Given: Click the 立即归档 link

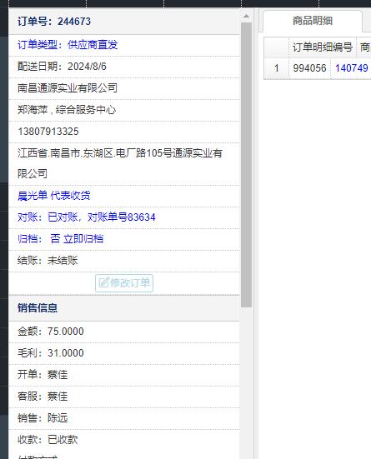Looking at the screenshot, I should coord(83,239).
